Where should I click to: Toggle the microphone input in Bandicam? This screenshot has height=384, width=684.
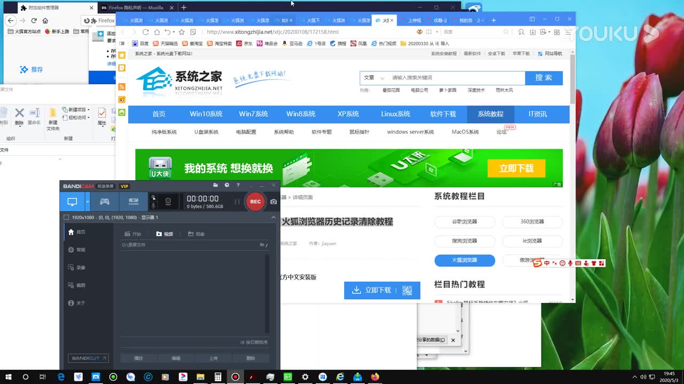click(x=154, y=205)
